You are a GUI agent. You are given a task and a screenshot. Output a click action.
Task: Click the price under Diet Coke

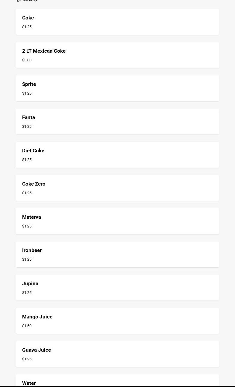[27, 160]
